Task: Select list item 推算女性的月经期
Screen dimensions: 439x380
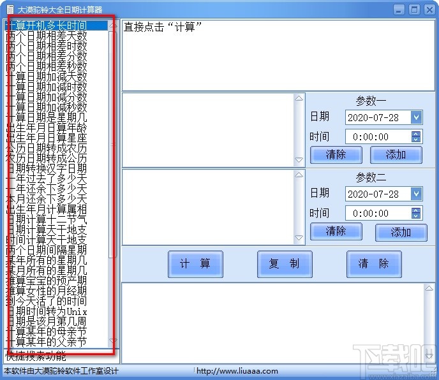Action: [56, 291]
